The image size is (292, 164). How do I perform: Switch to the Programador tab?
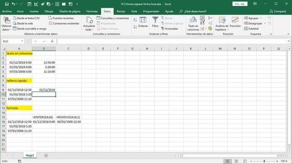tap(151, 11)
